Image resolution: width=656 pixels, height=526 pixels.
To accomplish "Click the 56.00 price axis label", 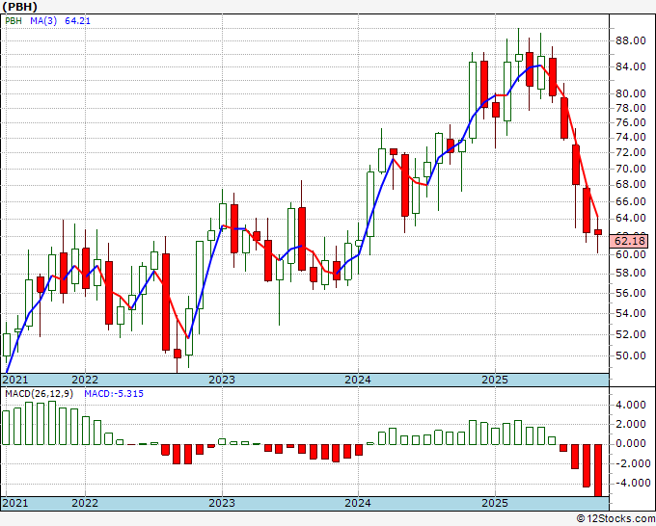I will tap(630, 293).
